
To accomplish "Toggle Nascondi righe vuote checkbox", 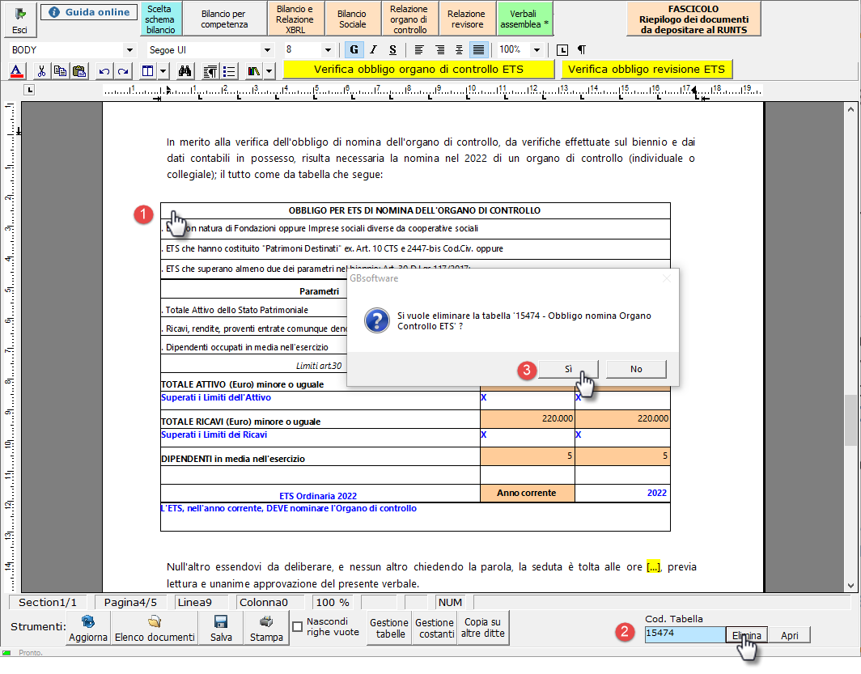I will coord(298,627).
